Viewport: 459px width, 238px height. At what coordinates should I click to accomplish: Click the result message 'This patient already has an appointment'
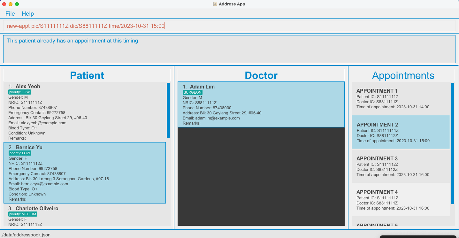73,41
